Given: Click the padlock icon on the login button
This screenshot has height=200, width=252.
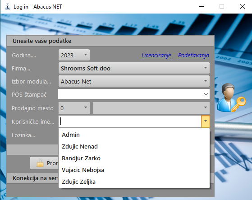Looking at the screenshot, I should tap(40, 163).
